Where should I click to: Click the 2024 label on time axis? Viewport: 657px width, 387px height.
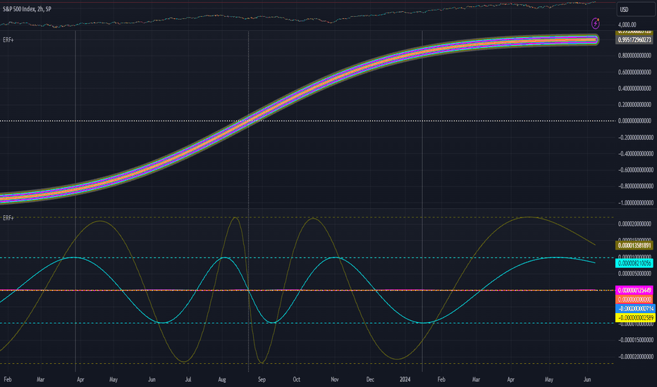coord(405,379)
